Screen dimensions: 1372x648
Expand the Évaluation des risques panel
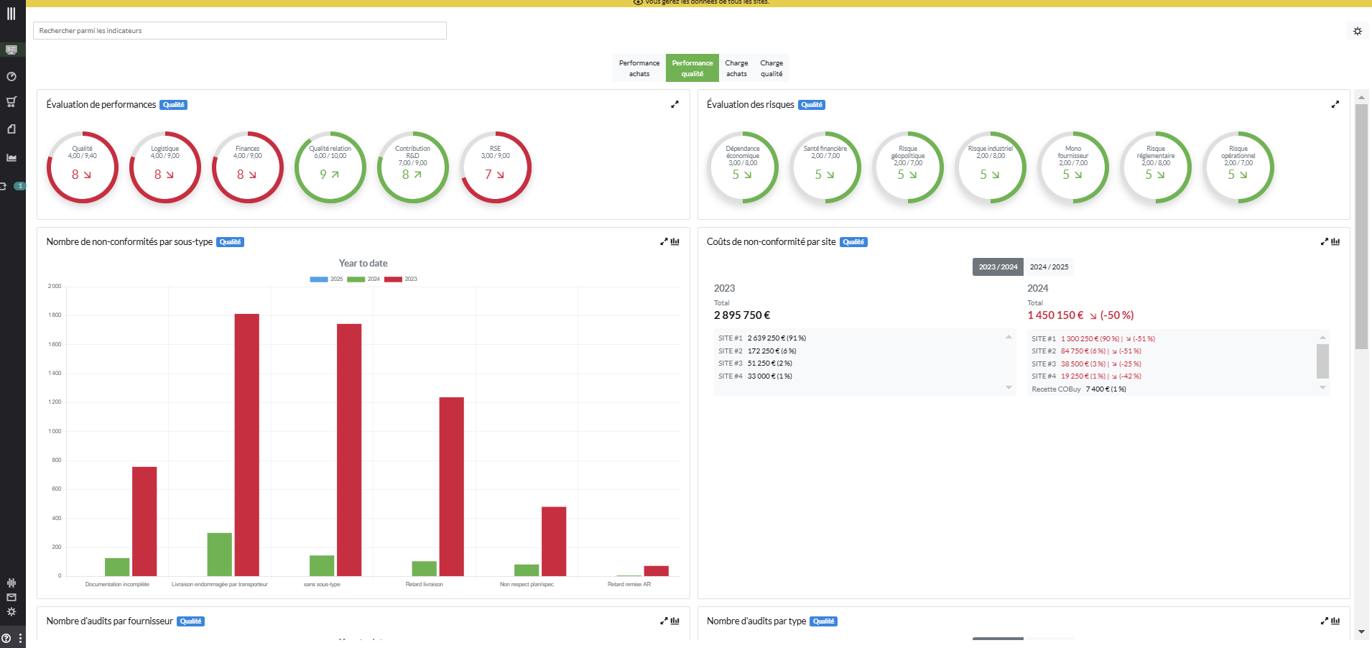(1335, 104)
